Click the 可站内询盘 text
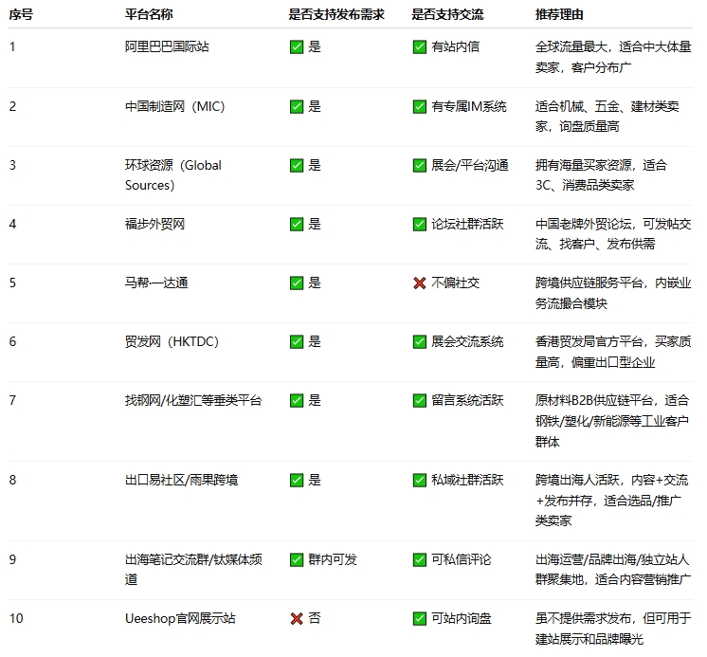The image size is (707, 657). click(x=462, y=618)
